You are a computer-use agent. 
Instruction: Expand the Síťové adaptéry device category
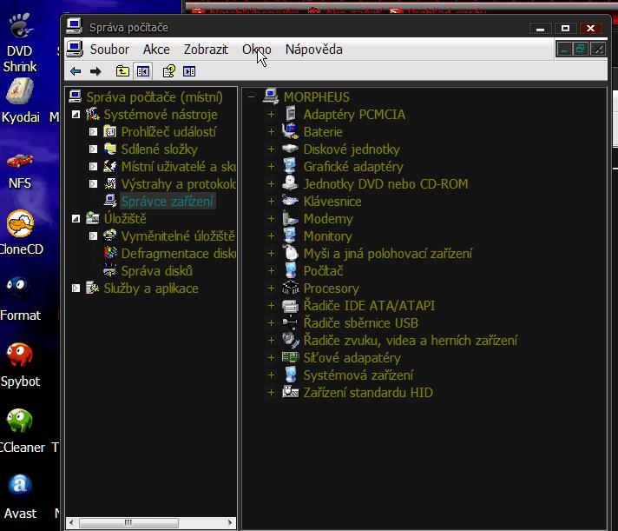[x=271, y=358]
